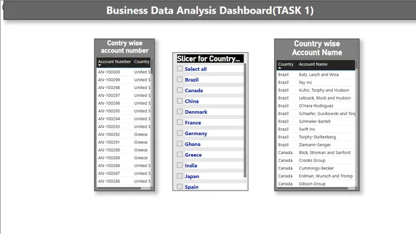The height and width of the screenshot is (234, 416).
Task: Tick the Canada checkbox in the slicer
Action: (180, 90)
